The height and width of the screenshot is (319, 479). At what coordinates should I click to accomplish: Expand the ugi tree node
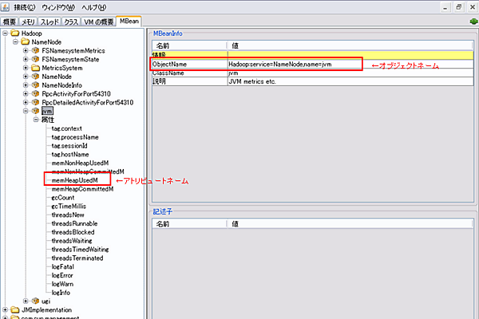[26, 301]
